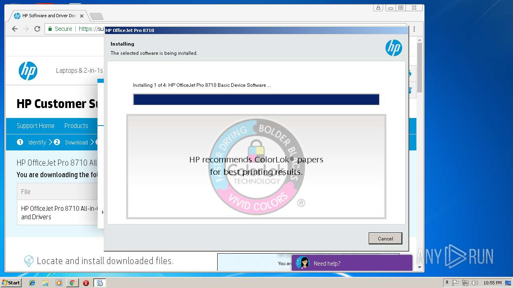Open the Windows Start menu
513x288 pixels.
(x=11, y=283)
